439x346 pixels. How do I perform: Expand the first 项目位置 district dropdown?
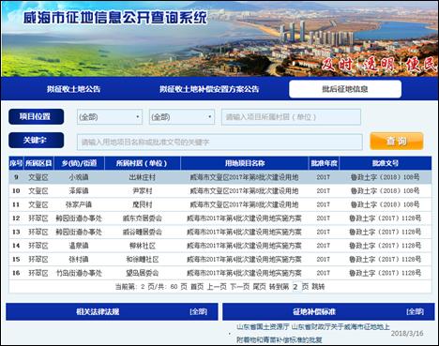(110, 117)
